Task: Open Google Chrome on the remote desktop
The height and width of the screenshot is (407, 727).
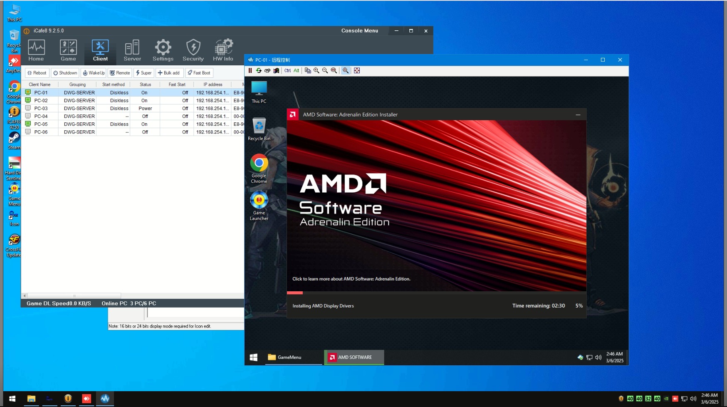Action: tap(259, 169)
